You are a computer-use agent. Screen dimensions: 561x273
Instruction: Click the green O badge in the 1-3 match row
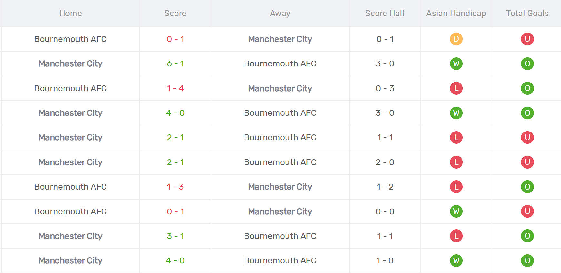coord(527,187)
